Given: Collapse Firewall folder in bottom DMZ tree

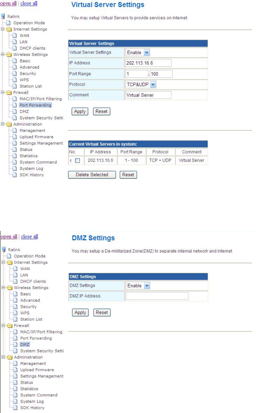Looking at the screenshot, I should [x=3, y=325].
